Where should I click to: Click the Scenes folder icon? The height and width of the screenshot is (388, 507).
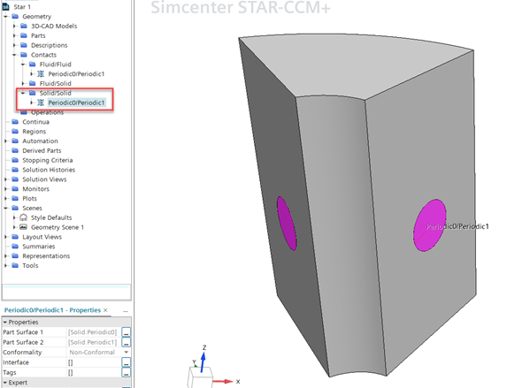[x=15, y=208]
